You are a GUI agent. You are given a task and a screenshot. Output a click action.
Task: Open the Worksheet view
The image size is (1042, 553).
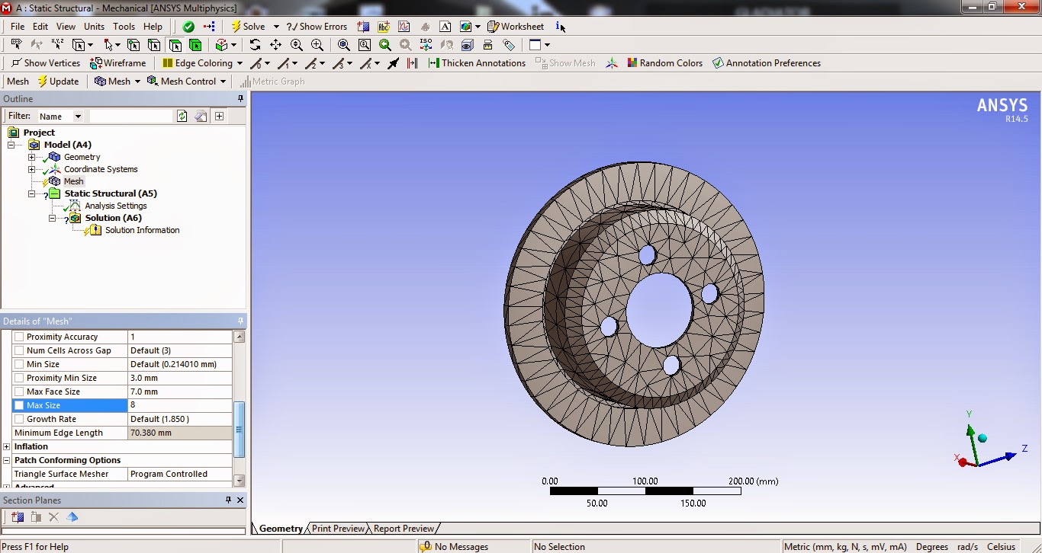coord(516,26)
